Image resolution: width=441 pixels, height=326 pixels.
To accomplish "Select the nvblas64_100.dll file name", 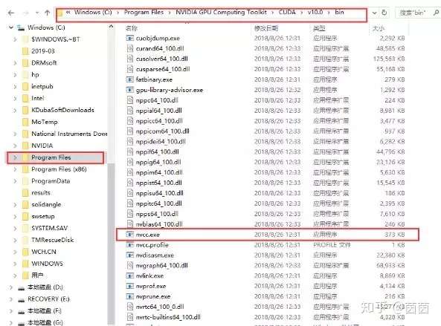I will coord(159,224).
